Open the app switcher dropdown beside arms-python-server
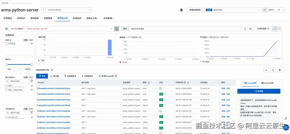The width and height of the screenshot is (290, 134). coord(43,10)
